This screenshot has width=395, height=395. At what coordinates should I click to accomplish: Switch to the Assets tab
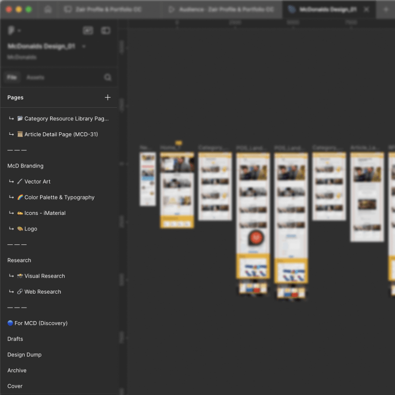tap(35, 77)
